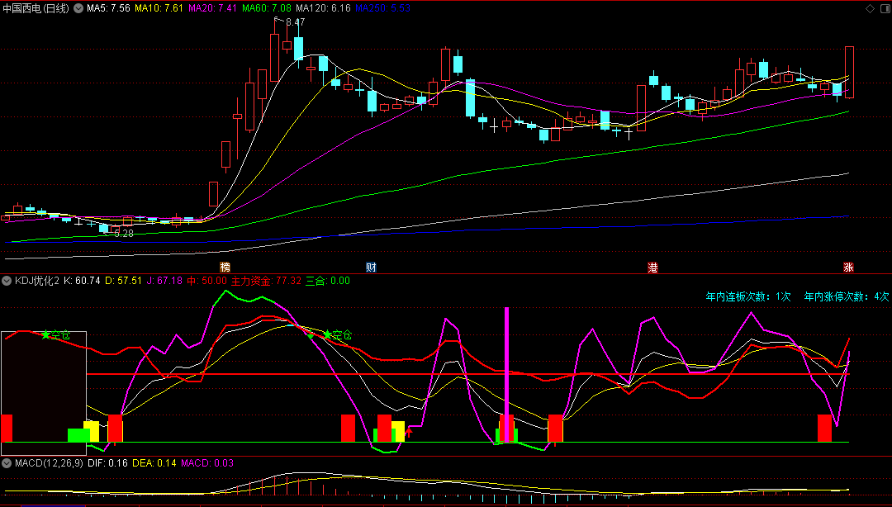Screen dimensions: 892x507
Task: Click the MA5: 7.56 label
Action: pyautogui.click(x=108, y=8)
